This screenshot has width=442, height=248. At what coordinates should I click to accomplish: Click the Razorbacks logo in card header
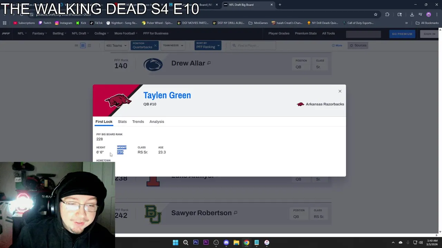[118, 101]
